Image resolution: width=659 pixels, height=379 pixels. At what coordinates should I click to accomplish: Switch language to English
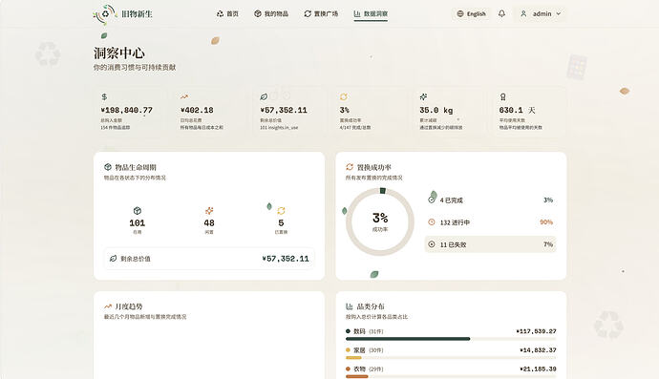point(471,14)
